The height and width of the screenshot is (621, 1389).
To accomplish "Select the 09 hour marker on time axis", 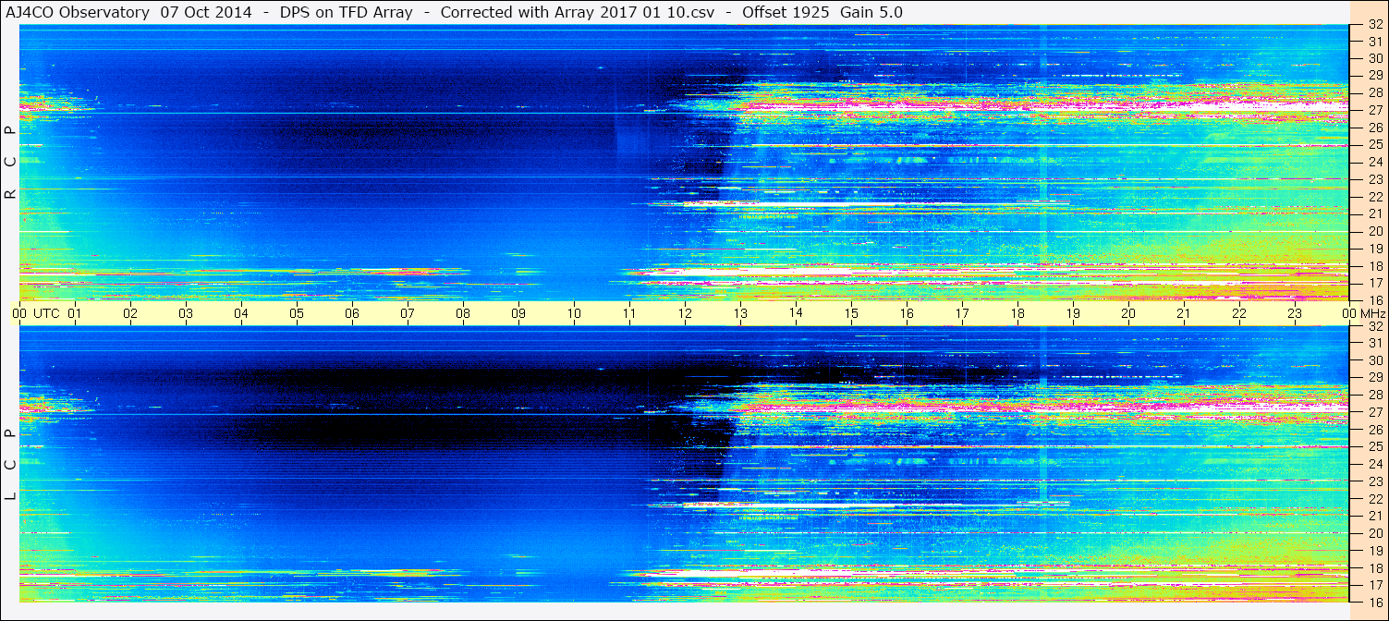I will point(518,314).
